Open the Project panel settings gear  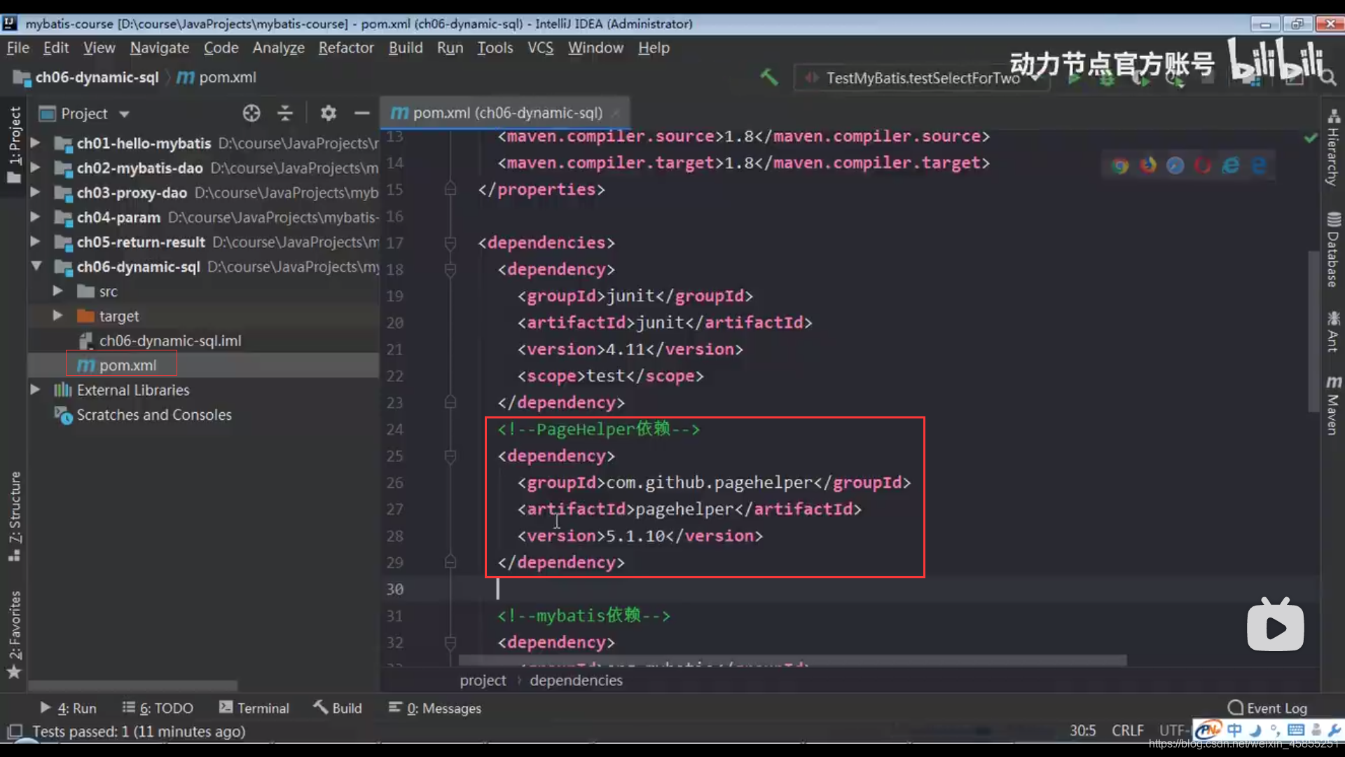pos(328,113)
